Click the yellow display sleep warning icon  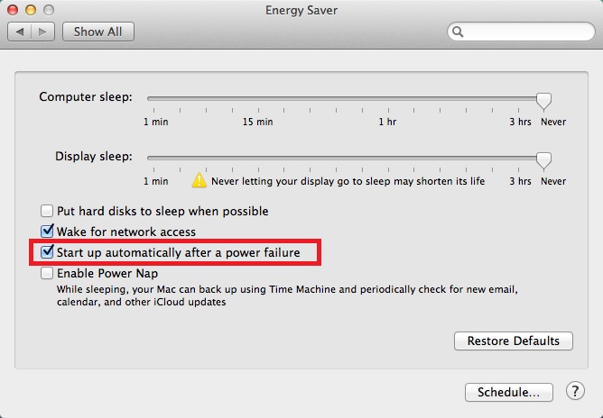click(x=199, y=180)
